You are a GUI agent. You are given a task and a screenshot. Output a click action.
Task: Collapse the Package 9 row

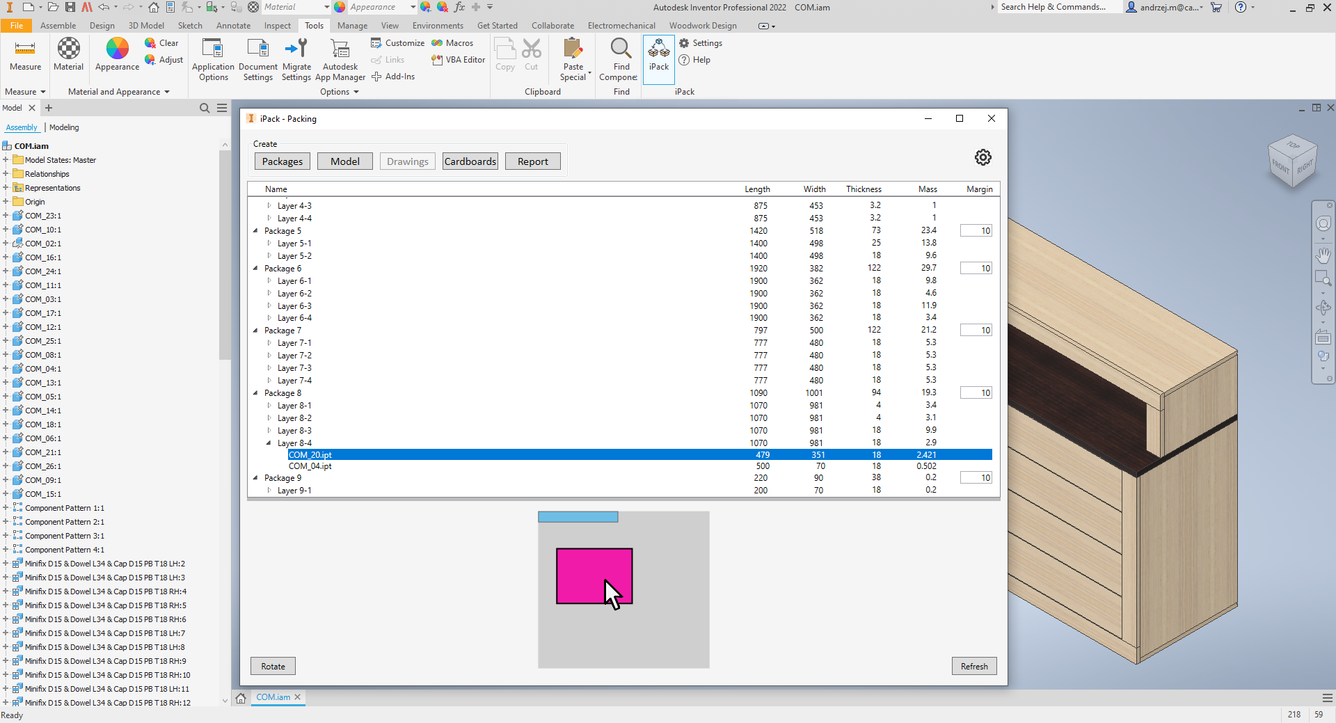[x=255, y=478]
